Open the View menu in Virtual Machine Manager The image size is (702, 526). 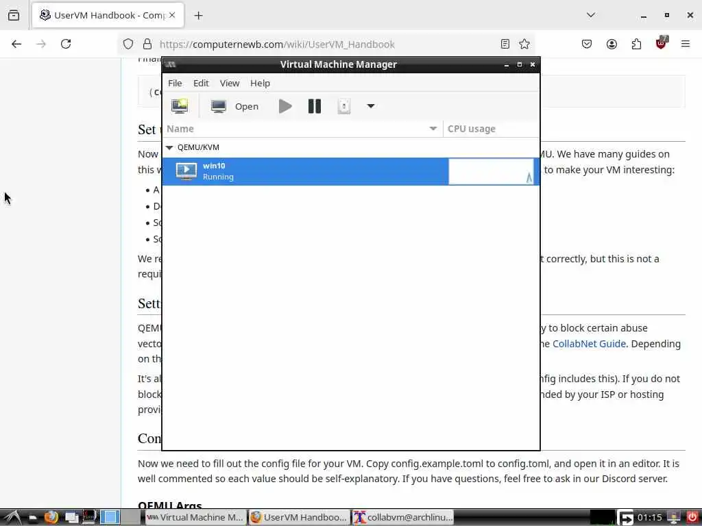[x=229, y=83]
